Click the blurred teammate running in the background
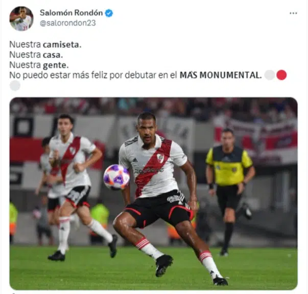308x294 pixels. [x=75, y=187]
